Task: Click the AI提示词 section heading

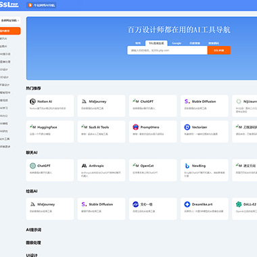Action: pos(34,230)
